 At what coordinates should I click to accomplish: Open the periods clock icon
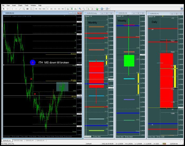click(102, 9)
